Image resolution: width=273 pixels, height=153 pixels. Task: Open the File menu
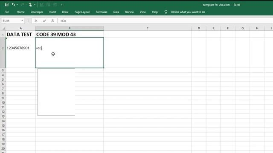point(7,12)
